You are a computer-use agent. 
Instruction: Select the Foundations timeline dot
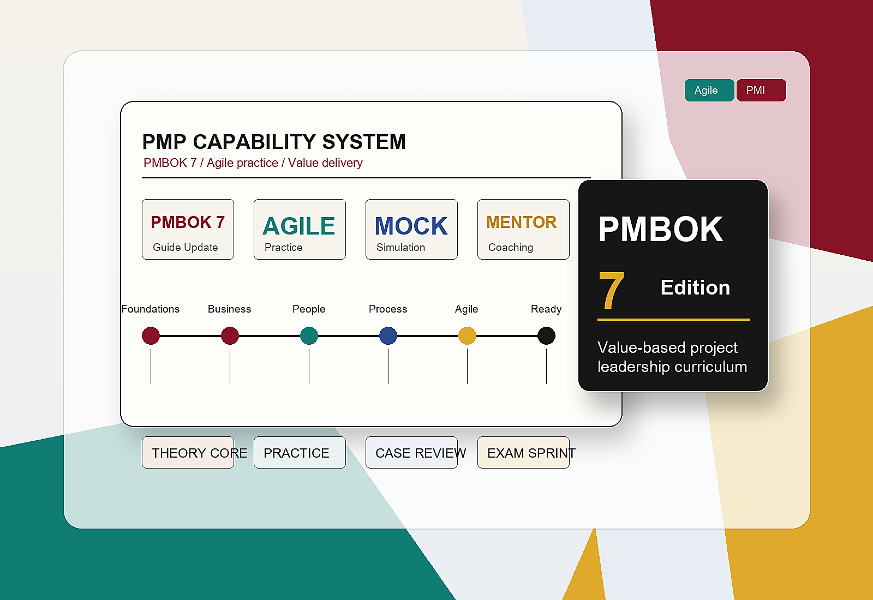coord(151,335)
